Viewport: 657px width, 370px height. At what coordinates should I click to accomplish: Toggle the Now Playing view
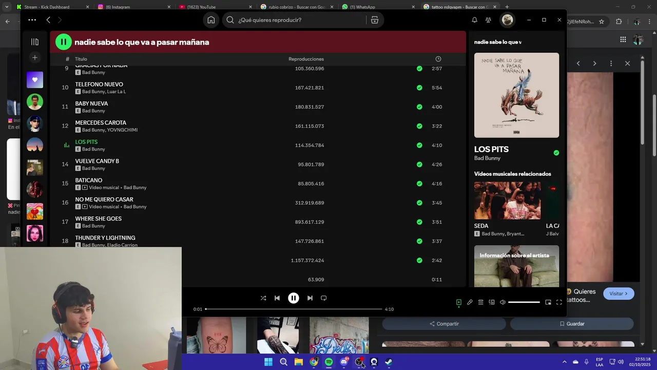(x=459, y=302)
